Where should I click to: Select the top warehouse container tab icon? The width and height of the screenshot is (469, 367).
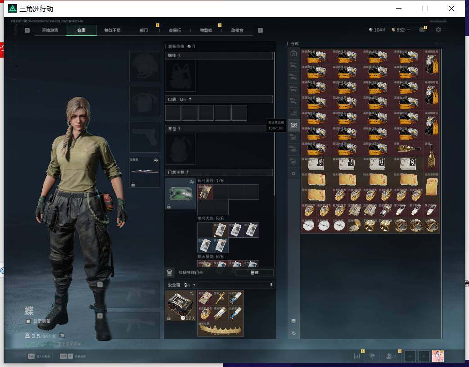pyautogui.click(x=293, y=54)
